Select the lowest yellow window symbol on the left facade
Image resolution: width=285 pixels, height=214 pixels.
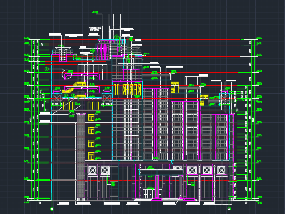click(x=91, y=156)
